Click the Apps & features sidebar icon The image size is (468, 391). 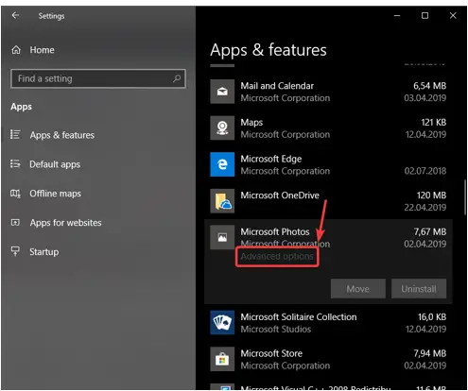pos(15,134)
